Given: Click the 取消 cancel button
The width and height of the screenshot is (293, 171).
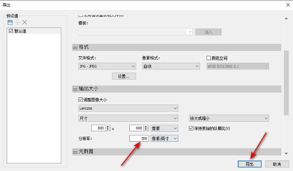Looking at the screenshot, I should (277, 164).
